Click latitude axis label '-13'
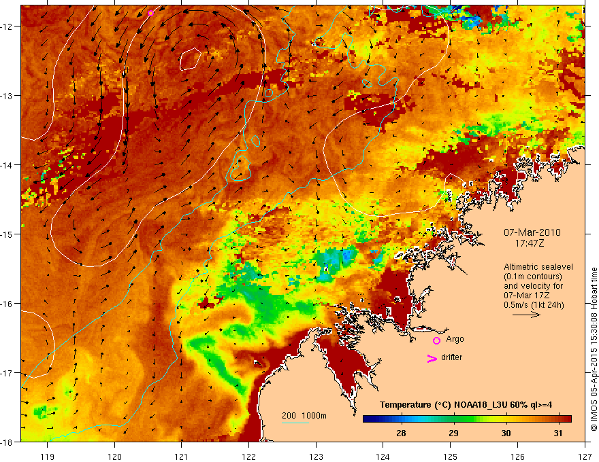This screenshot has height=462, width=599. 7,96
